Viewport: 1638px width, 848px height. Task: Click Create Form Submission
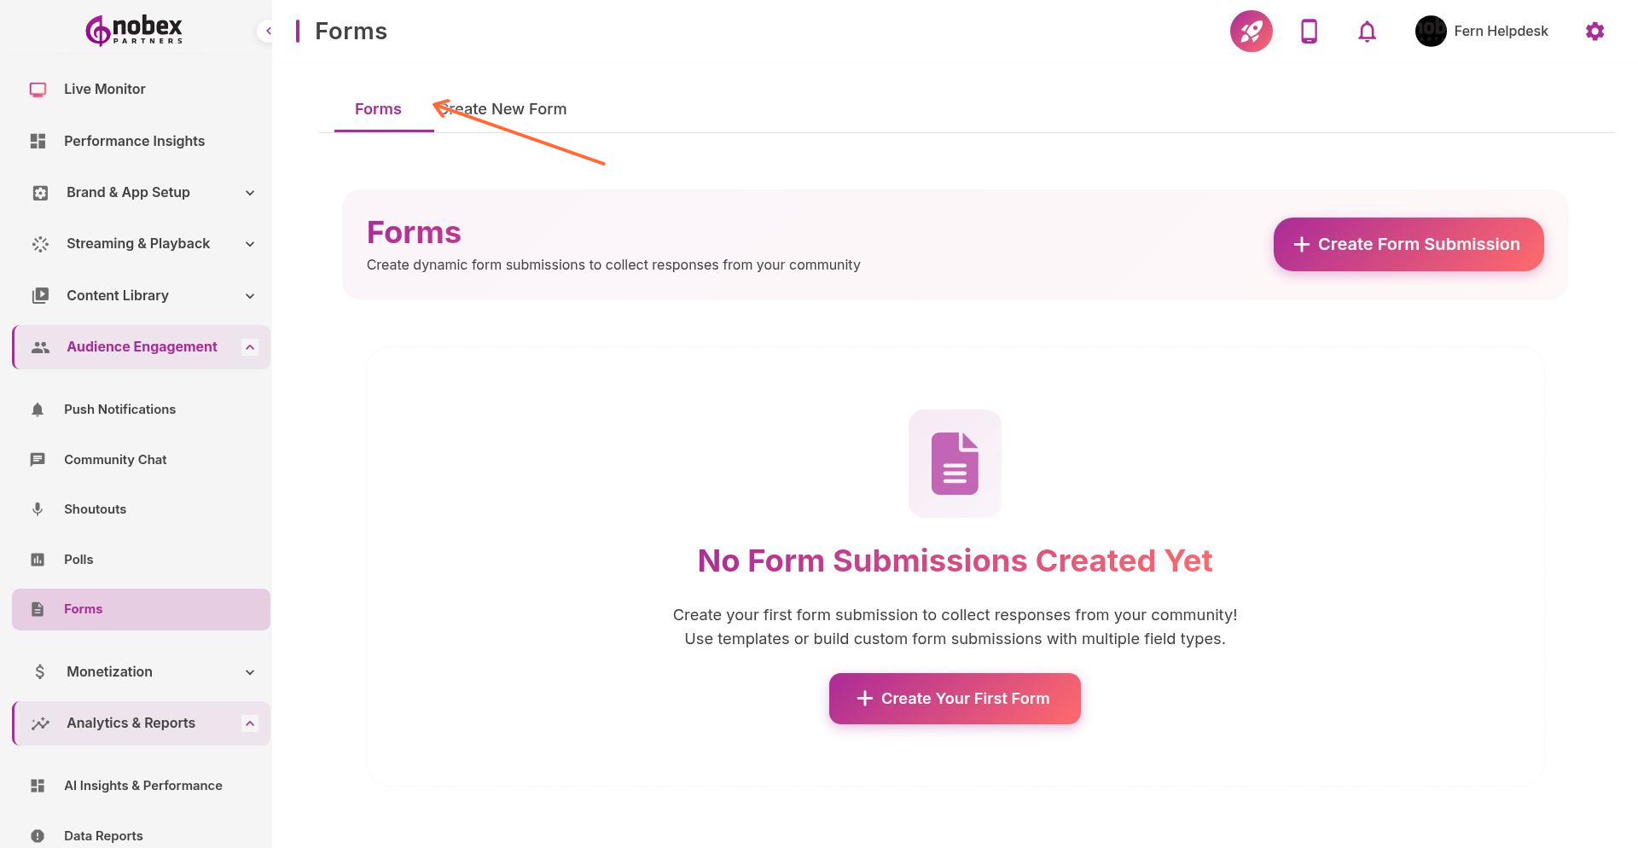coord(1408,244)
